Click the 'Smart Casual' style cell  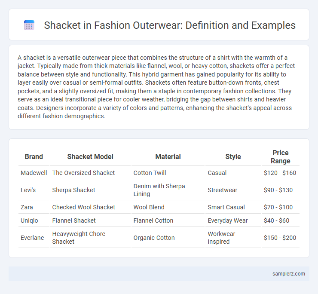(233, 207)
